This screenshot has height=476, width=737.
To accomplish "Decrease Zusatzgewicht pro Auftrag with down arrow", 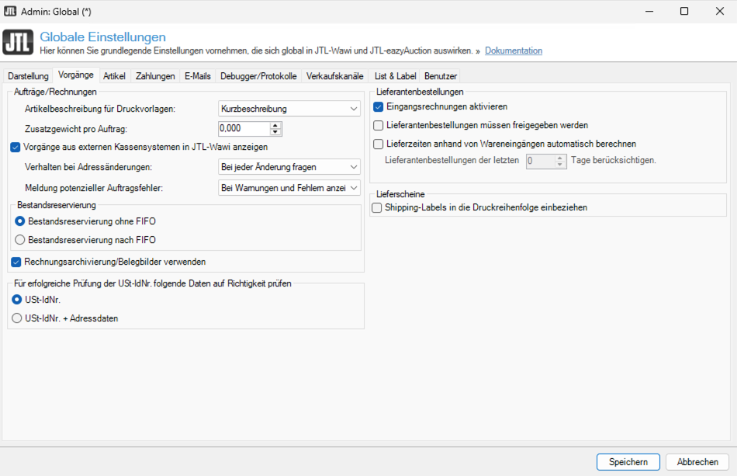I will pos(275,131).
